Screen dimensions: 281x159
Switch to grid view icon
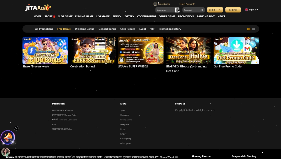click(249, 29)
